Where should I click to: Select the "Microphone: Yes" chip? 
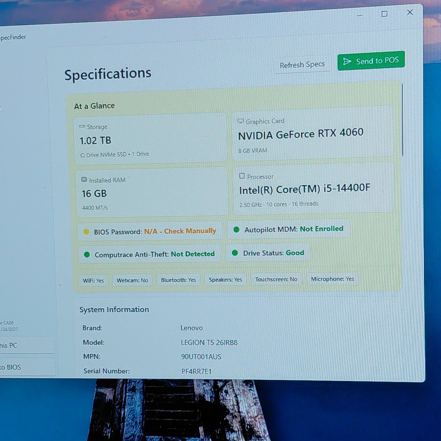(333, 279)
